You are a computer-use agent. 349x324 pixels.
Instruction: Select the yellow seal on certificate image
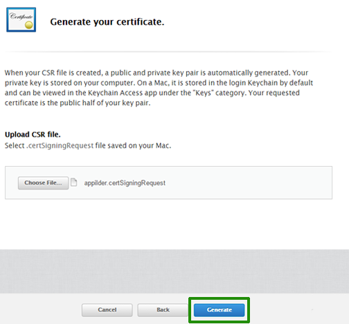(29, 25)
